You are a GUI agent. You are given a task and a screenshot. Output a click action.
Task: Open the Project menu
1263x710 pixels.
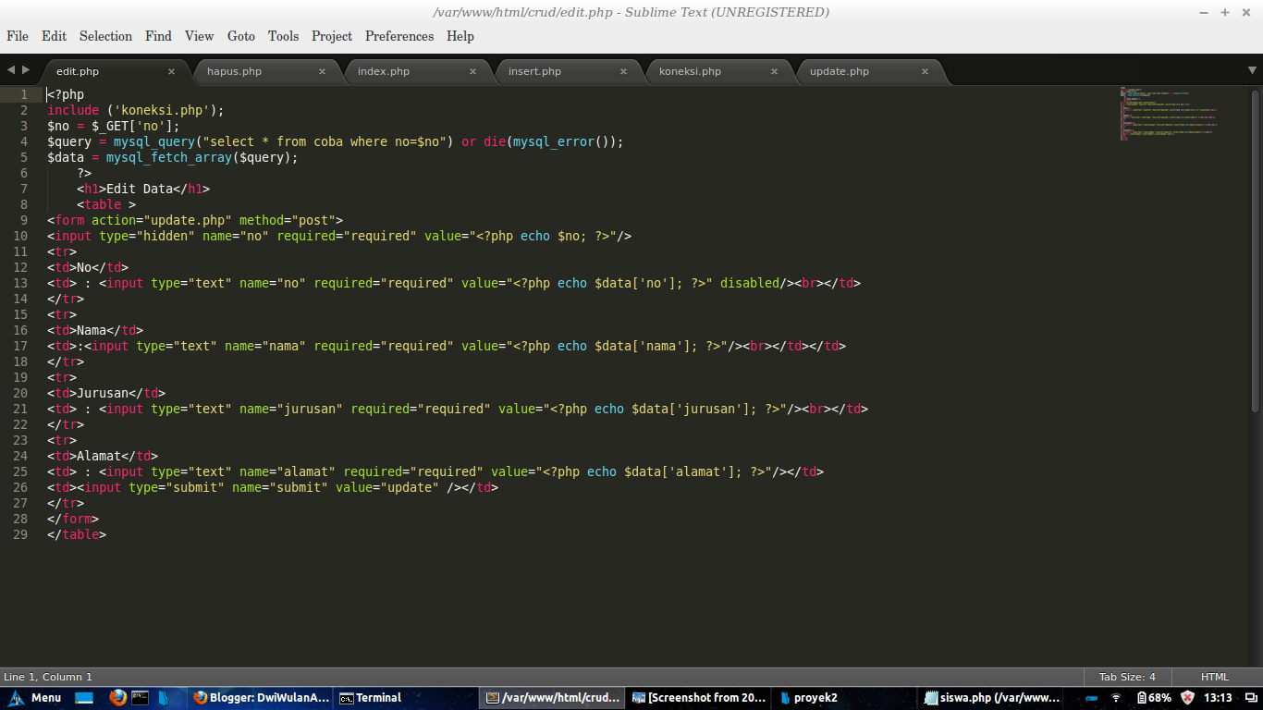click(332, 36)
